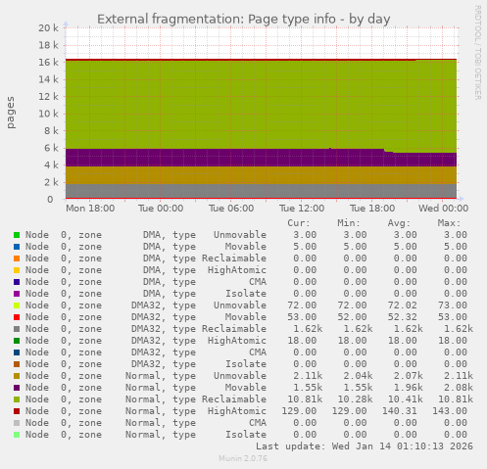The image size is (487, 469).
Task: Click the Max value 143.00 for Normal HighAtomic
Action: [x=450, y=411]
